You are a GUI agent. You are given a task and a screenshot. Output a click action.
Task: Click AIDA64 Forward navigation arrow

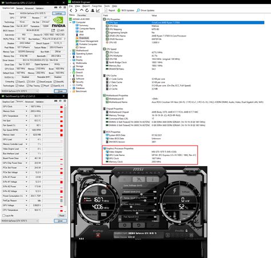coord(76,10)
